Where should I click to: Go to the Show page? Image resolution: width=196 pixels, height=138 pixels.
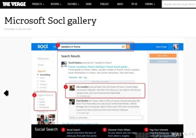[x=89, y=4]
